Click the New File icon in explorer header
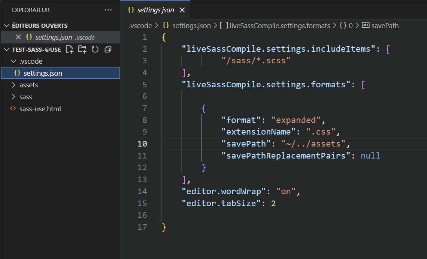Screen dimensions: 427x259 (69, 49)
